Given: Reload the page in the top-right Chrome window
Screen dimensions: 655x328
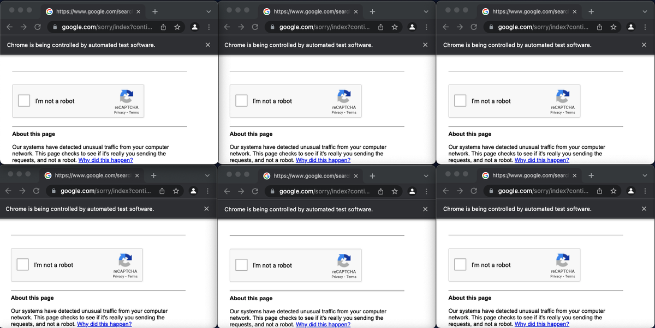Looking at the screenshot, I should tap(474, 27).
